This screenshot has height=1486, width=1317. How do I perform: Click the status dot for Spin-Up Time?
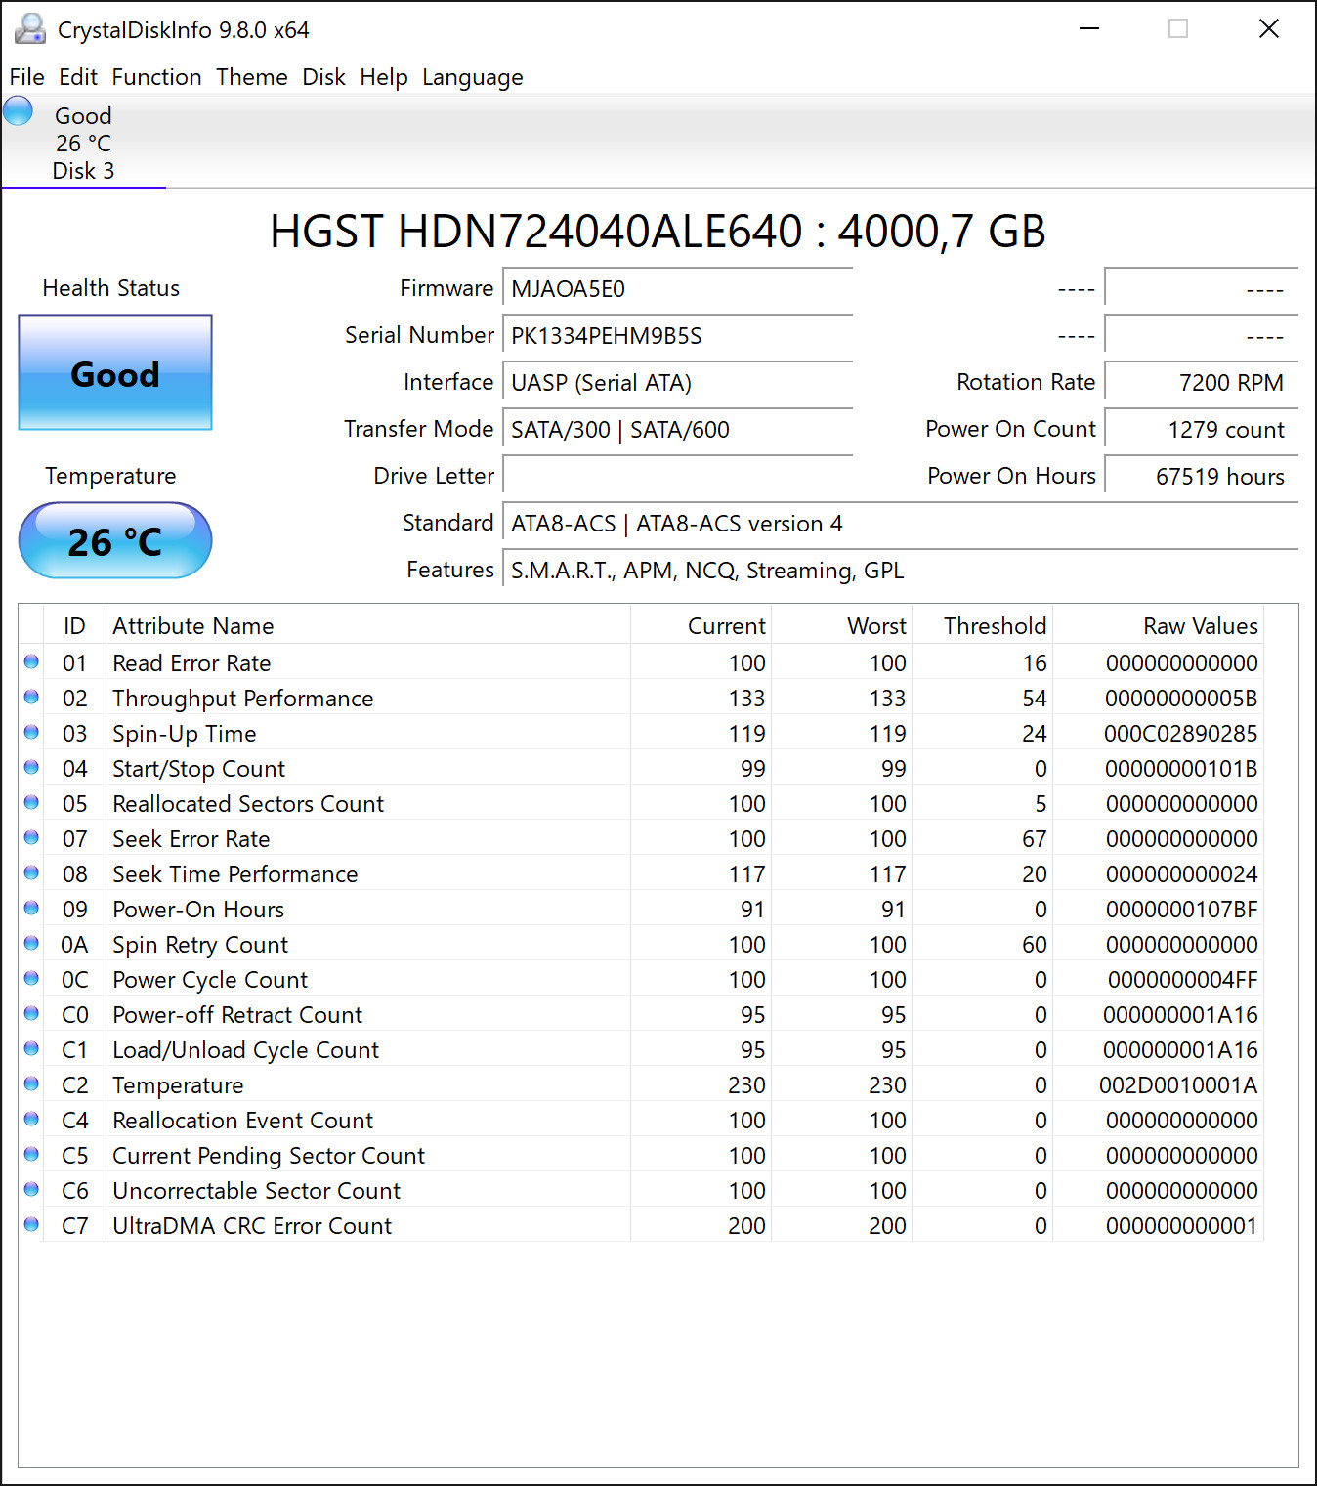[x=31, y=733]
